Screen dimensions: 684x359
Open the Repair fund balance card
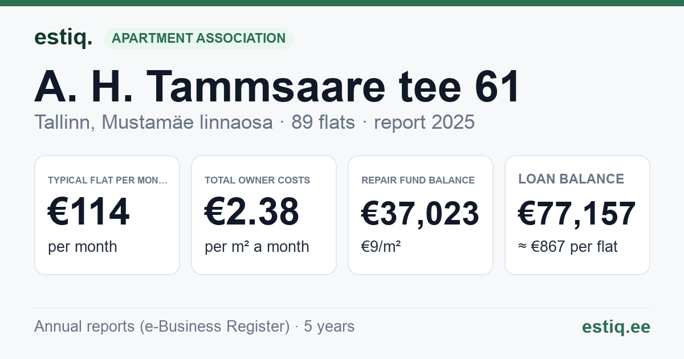pyautogui.click(x=421, y=215)
